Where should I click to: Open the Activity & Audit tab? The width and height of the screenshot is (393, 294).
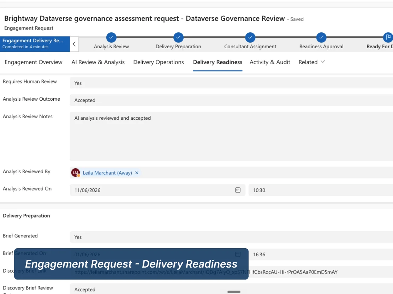(x=270, y=62)
